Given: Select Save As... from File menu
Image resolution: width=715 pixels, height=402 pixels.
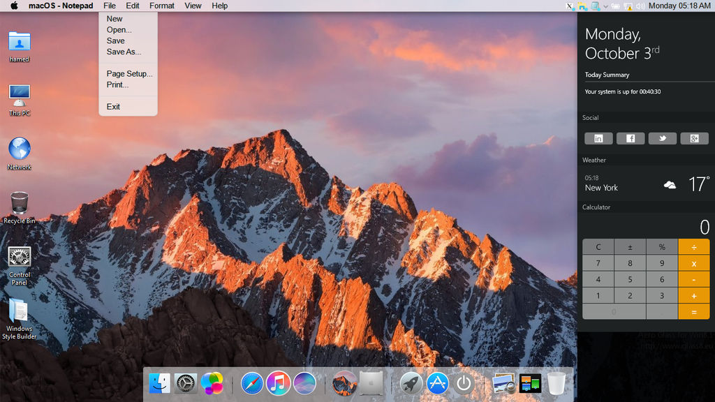Looking at the screenshot, I should (x=124, y=52).
